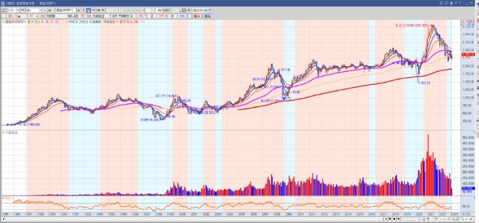
Task: Choose the 3 interval button
Action: pyautogui.click(x=114, y=10)
